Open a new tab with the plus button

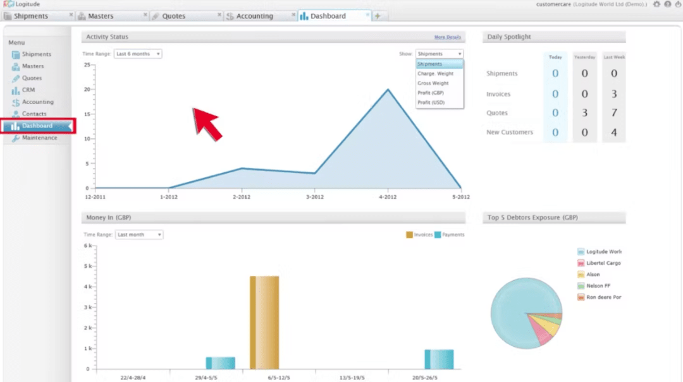coord(377,15)
